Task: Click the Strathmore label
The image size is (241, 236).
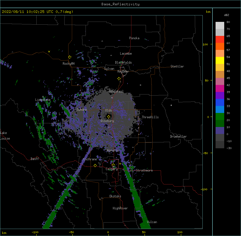Action: click(x=144, y=170)
